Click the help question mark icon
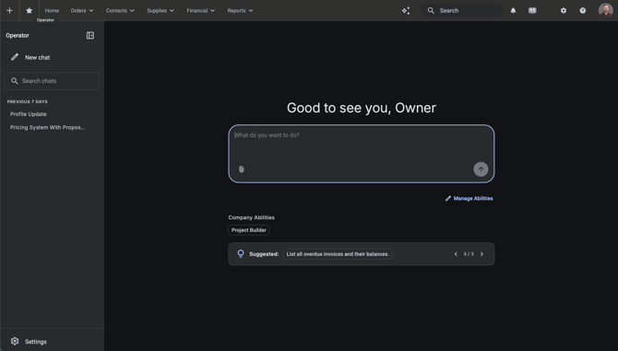The width and height of the screenshot is (618, 351). pyautogui.click(x=583, y=11)
